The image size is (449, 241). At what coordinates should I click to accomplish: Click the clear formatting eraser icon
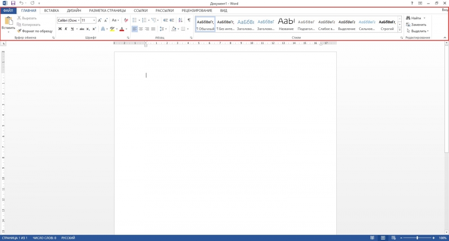click(x=126, y=20)
